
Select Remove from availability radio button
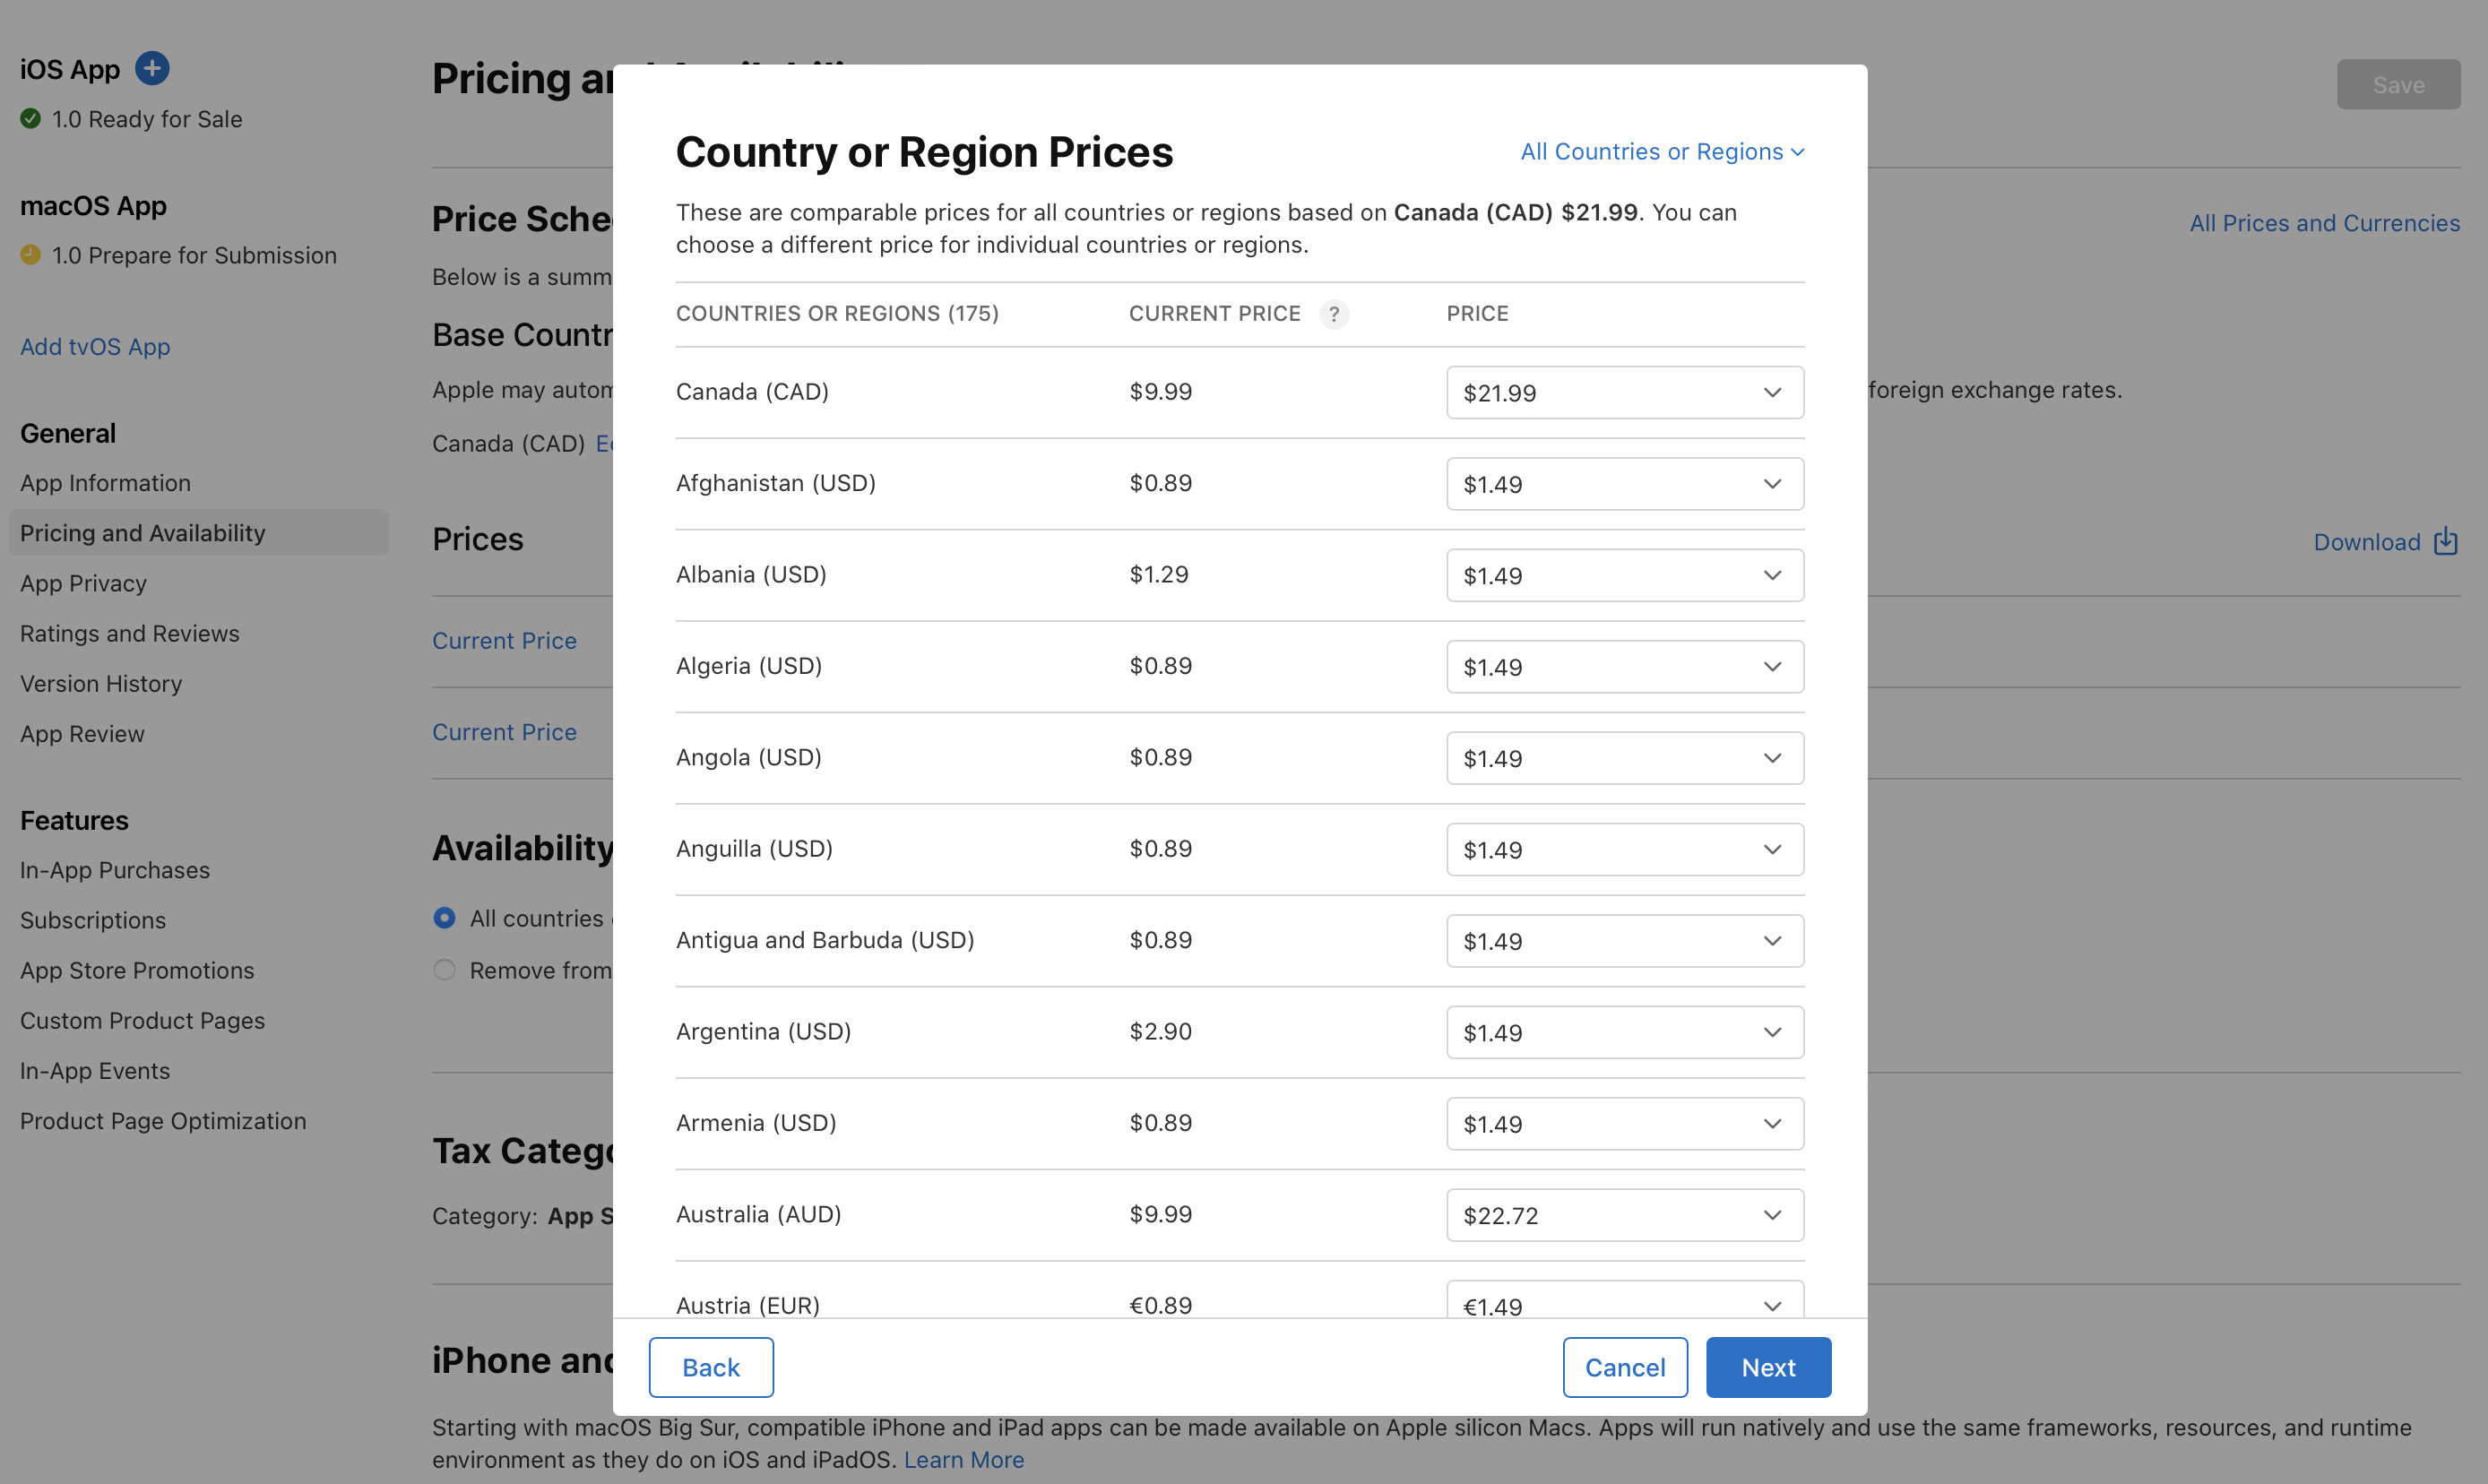pyautogui.click(x=444, y=966)
